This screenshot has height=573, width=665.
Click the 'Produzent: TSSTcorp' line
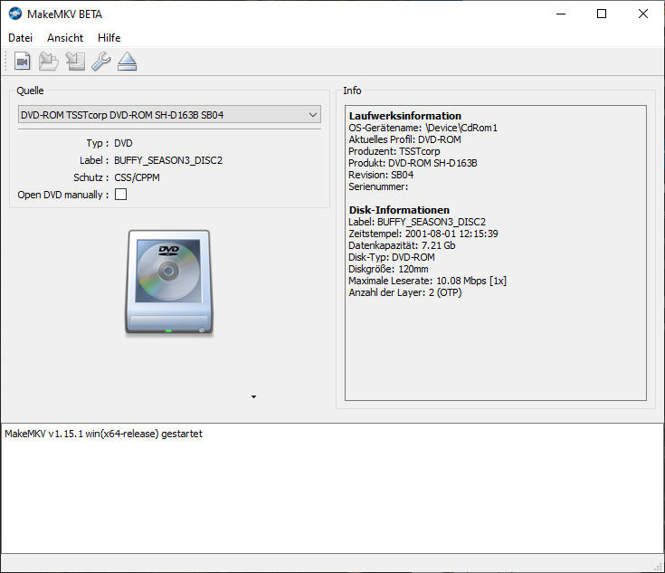394,151
